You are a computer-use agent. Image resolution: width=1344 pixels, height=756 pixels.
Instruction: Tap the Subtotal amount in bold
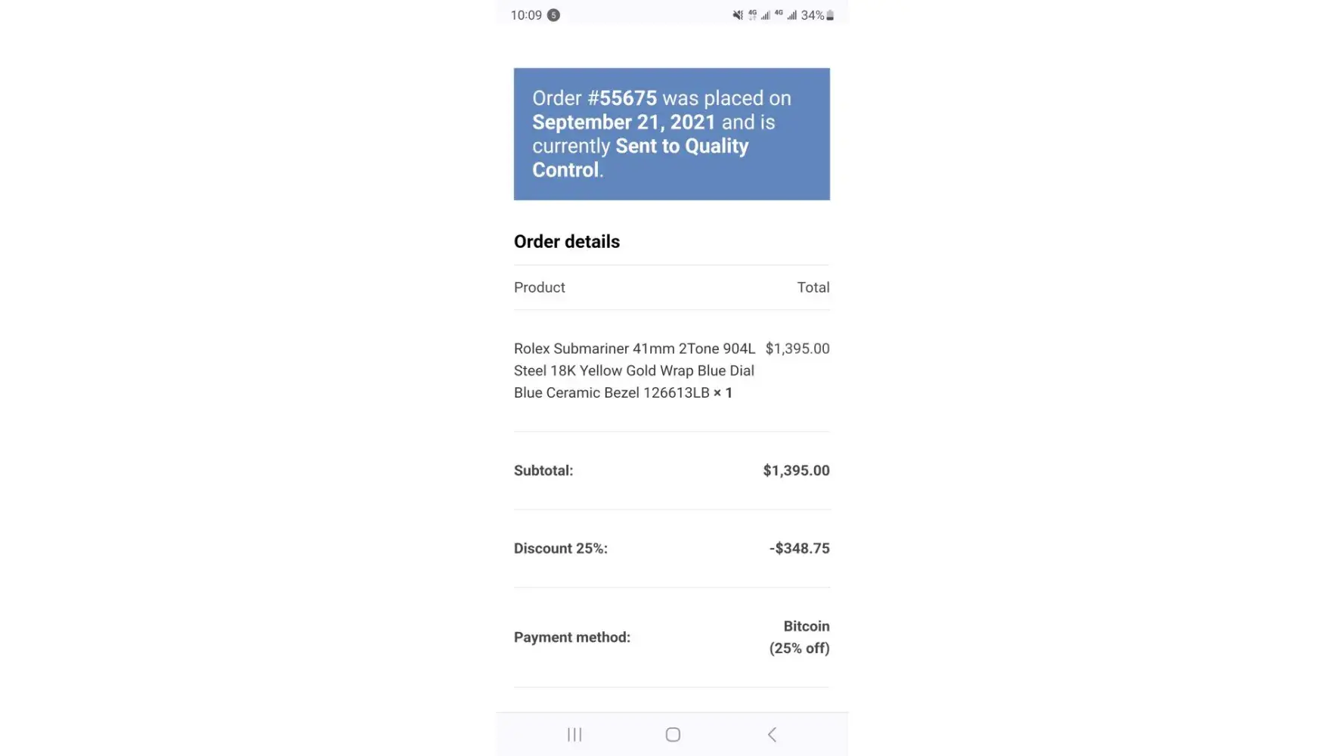pyautogui.click(x=796, y=470)
